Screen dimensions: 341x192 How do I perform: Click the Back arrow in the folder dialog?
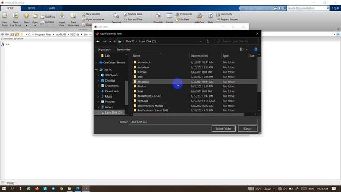(98, 41)
